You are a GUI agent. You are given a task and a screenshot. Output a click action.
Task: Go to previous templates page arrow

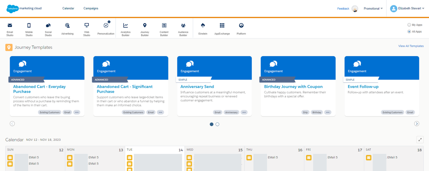(12, 124)
